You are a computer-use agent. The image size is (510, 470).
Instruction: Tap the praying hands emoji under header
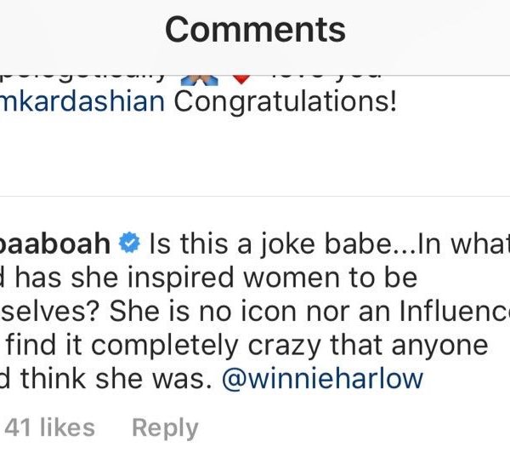pos(199,80)
